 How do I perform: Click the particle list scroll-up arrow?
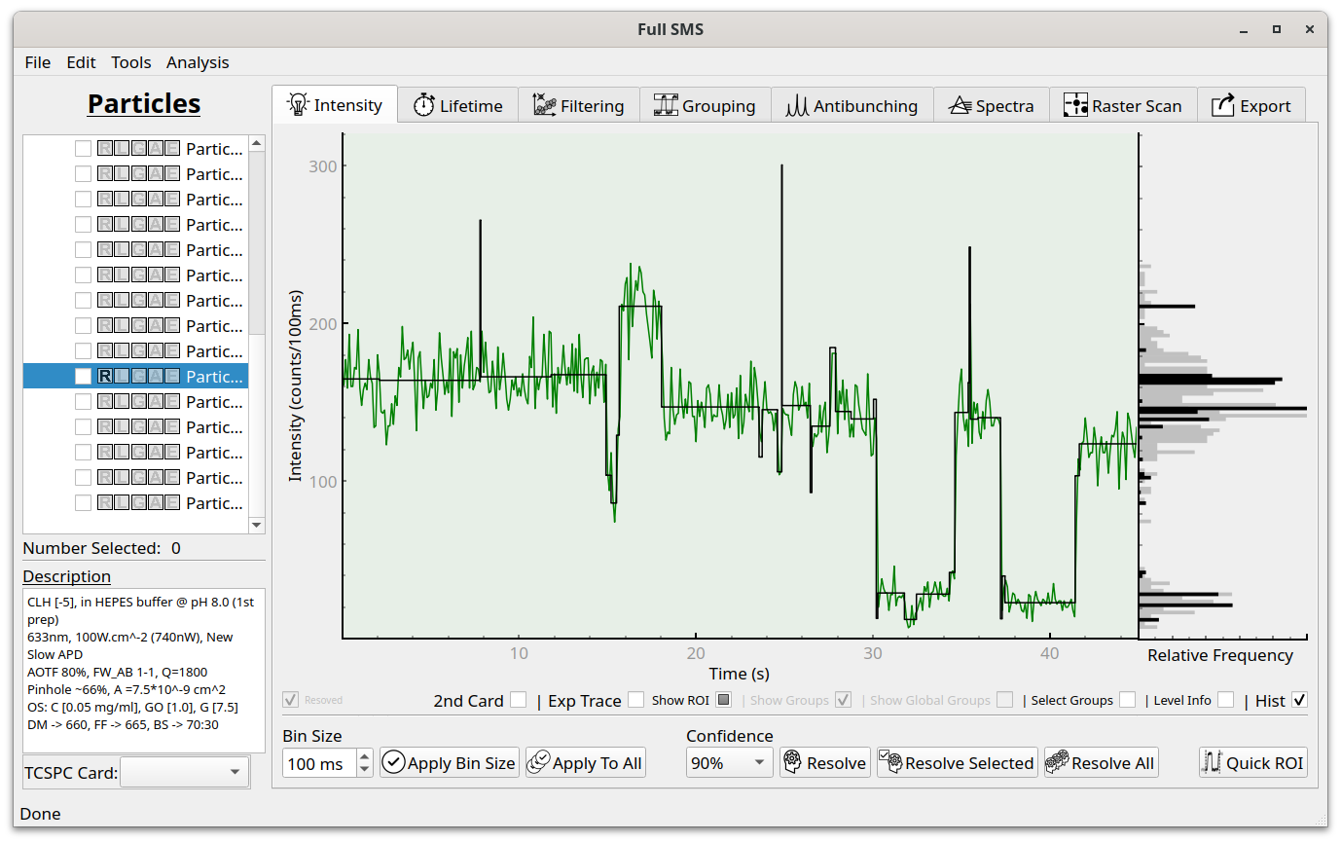tap(257, 143)
